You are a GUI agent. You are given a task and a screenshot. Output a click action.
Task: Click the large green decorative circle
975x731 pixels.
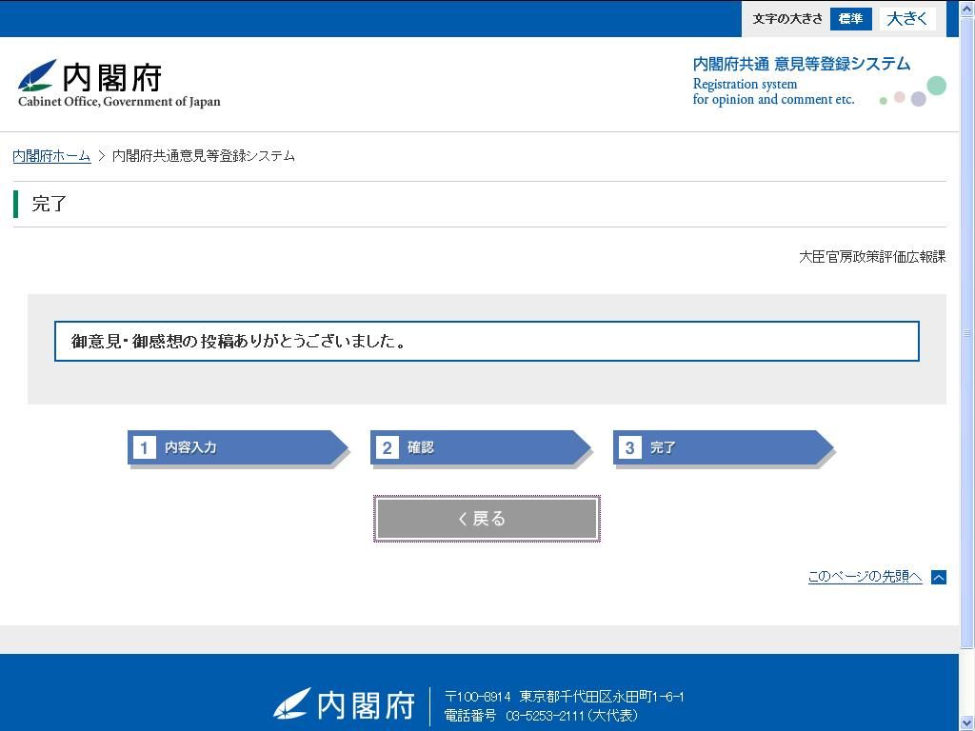(937, 86)
